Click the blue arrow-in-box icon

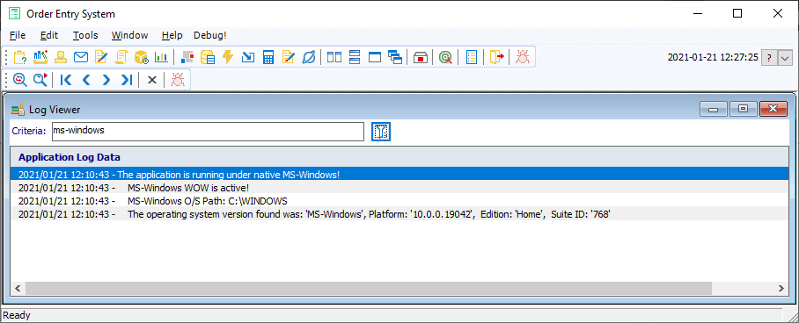click(248, 57)
